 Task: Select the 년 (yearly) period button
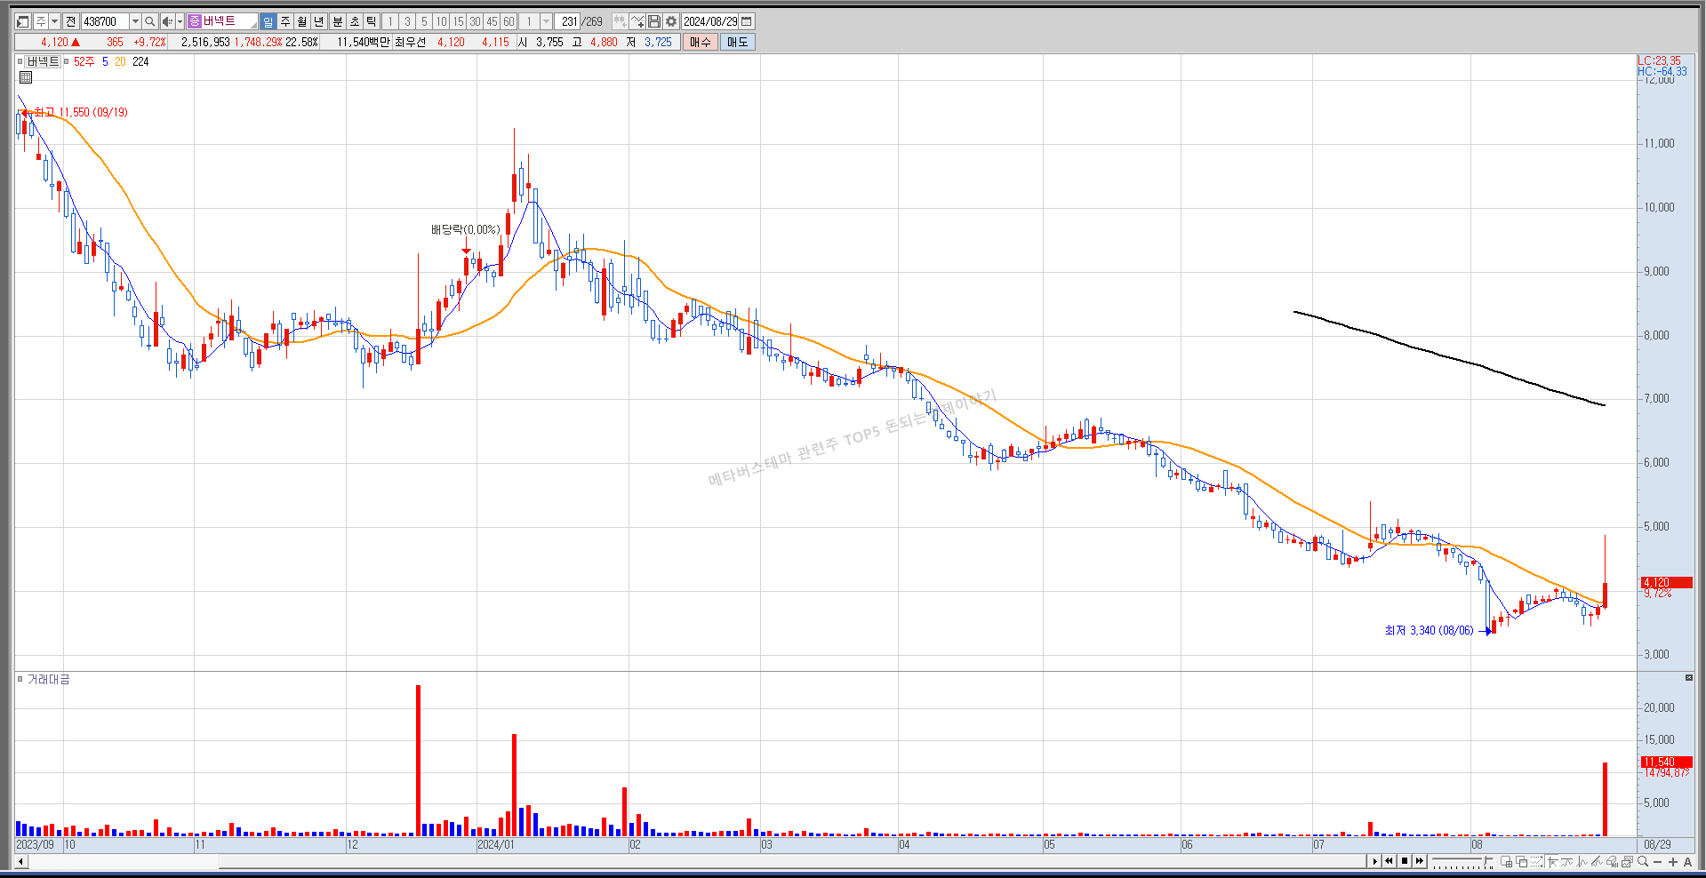pyautogui.click(x=318, y=21)
